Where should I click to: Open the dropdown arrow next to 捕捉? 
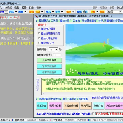click(x=73, y=12)
